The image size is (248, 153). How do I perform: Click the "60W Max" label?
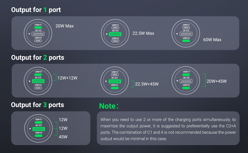click(x=212, y=40)
